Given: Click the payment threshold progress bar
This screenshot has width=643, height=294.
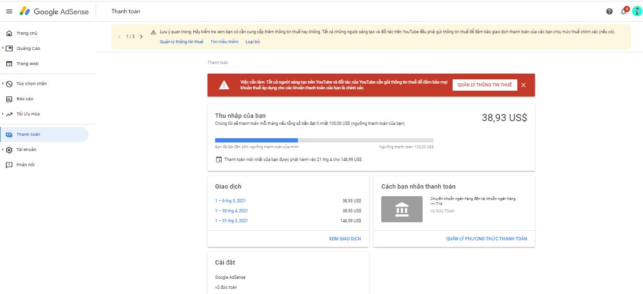Looking at the screenshot, I should tap(324, 140).
